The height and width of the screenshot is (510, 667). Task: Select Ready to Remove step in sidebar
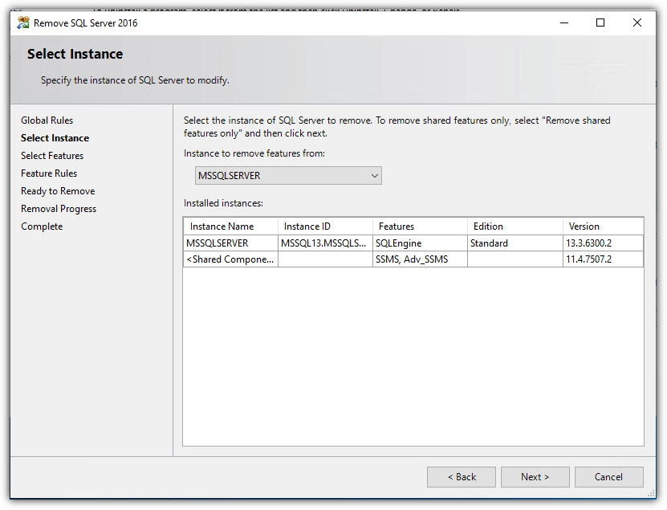[58, 191]
